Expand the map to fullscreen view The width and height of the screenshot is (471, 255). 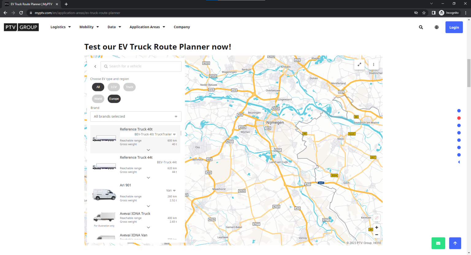click(359, 65)
